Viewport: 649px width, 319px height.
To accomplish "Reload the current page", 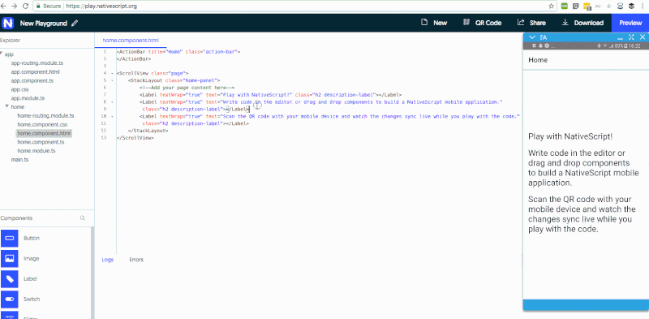I will click(x=25, y=6).
